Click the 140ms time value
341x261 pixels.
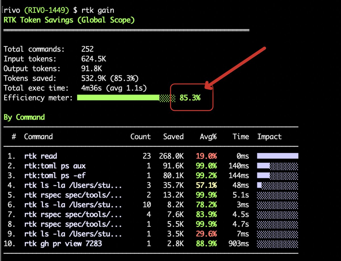tap(239, 166)
